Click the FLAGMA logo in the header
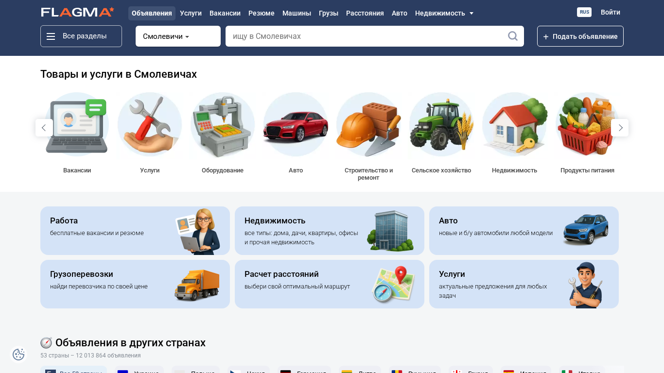The width and height of the screenshot is (664, 373). [78, 12]
